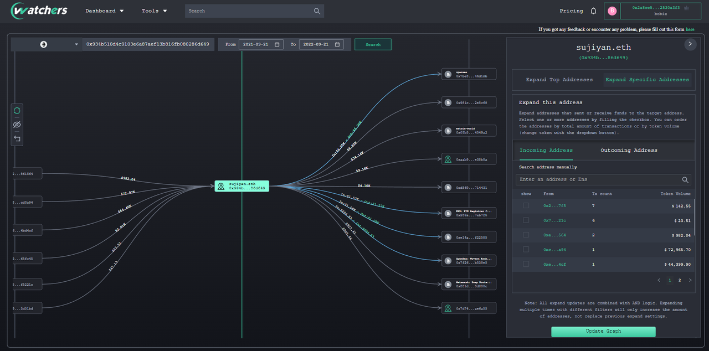Open the Dashboard dropdown menu

pyautogui.click(x=105, y=11)
